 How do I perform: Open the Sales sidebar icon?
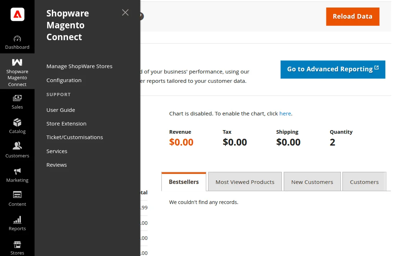click(17, 102)
